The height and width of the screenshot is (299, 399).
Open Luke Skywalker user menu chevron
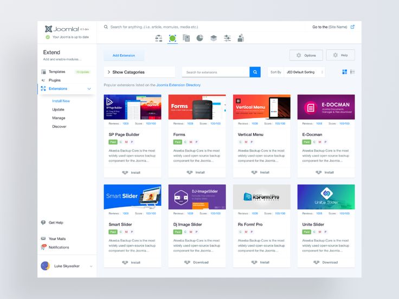click(x=91, y=266)
